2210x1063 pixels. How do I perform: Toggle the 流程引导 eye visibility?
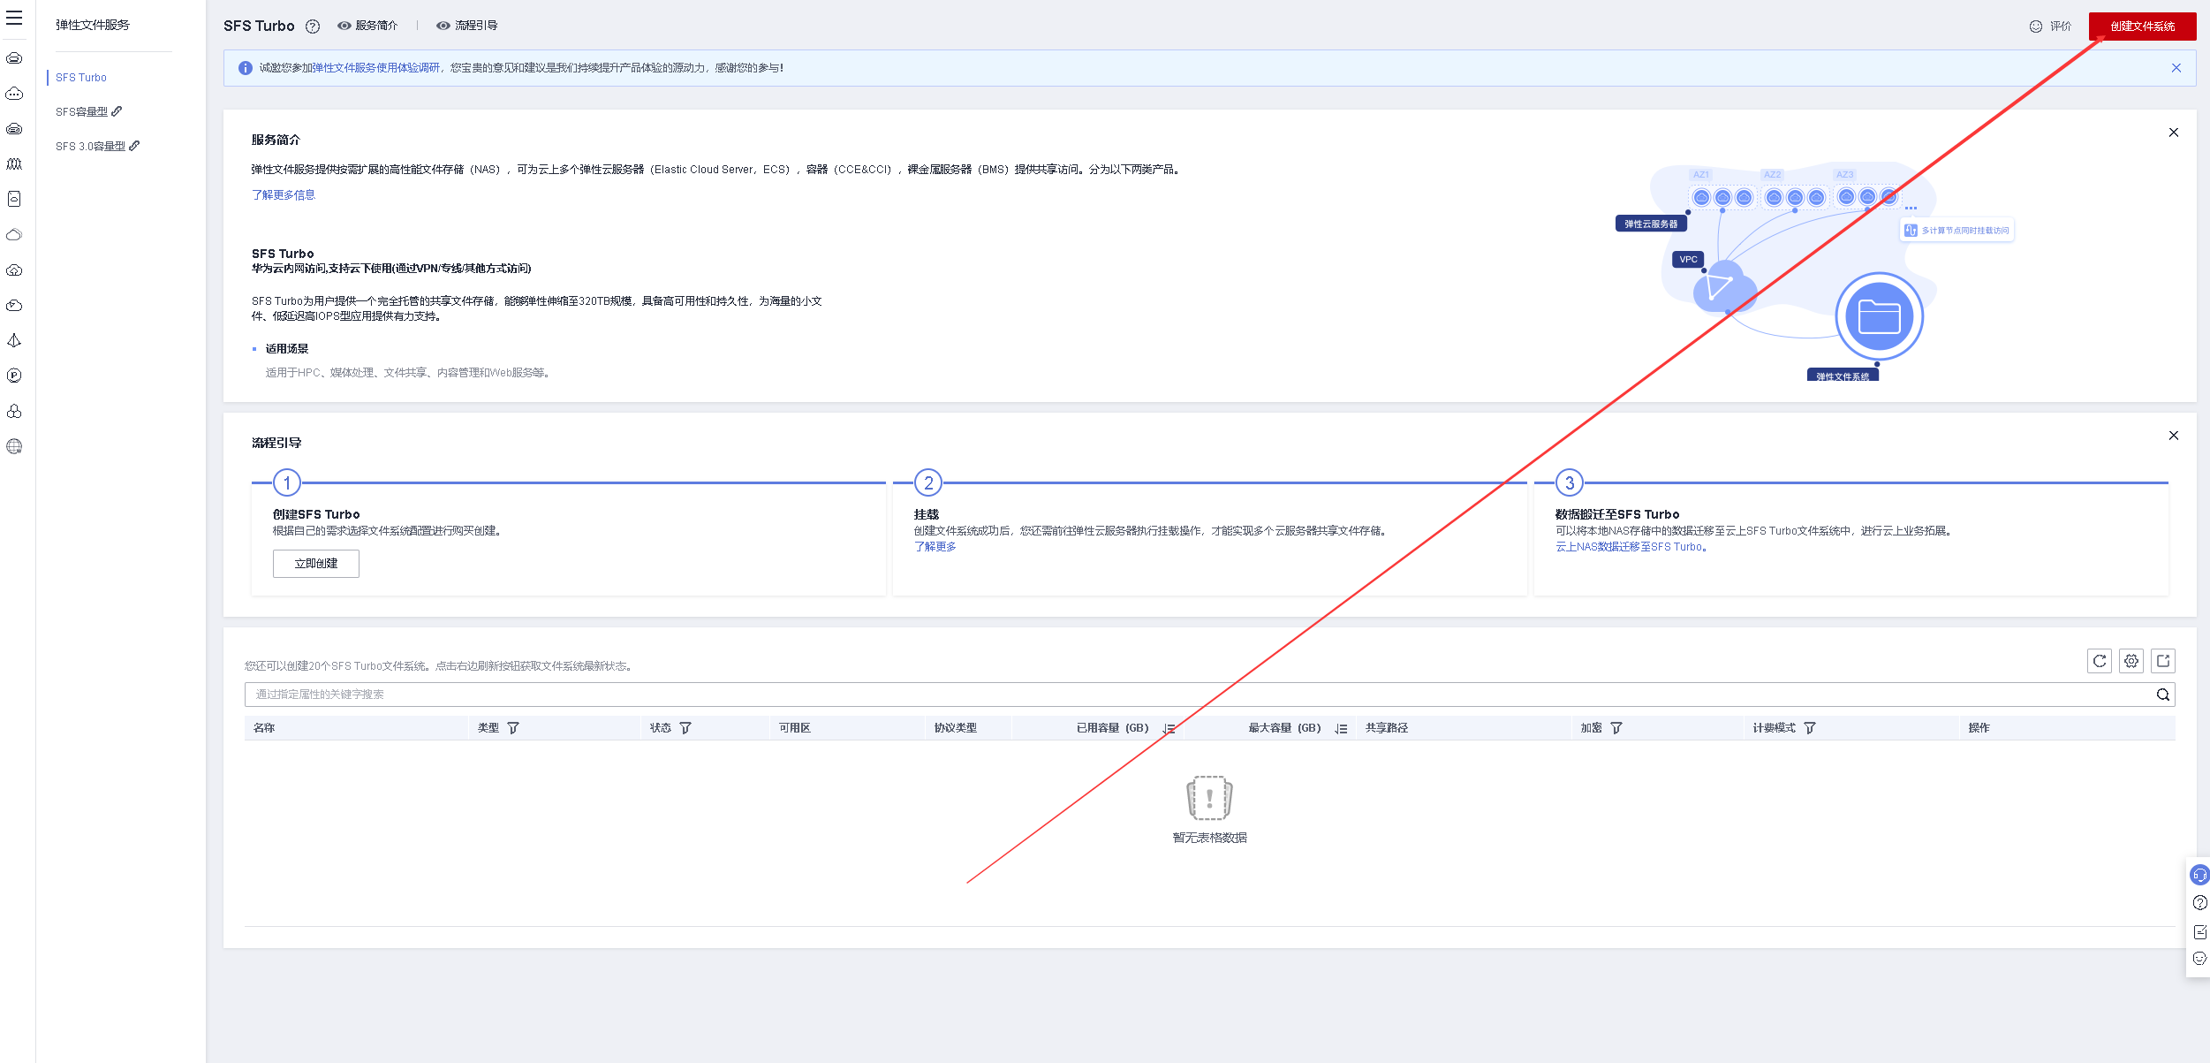coord(443,26)
